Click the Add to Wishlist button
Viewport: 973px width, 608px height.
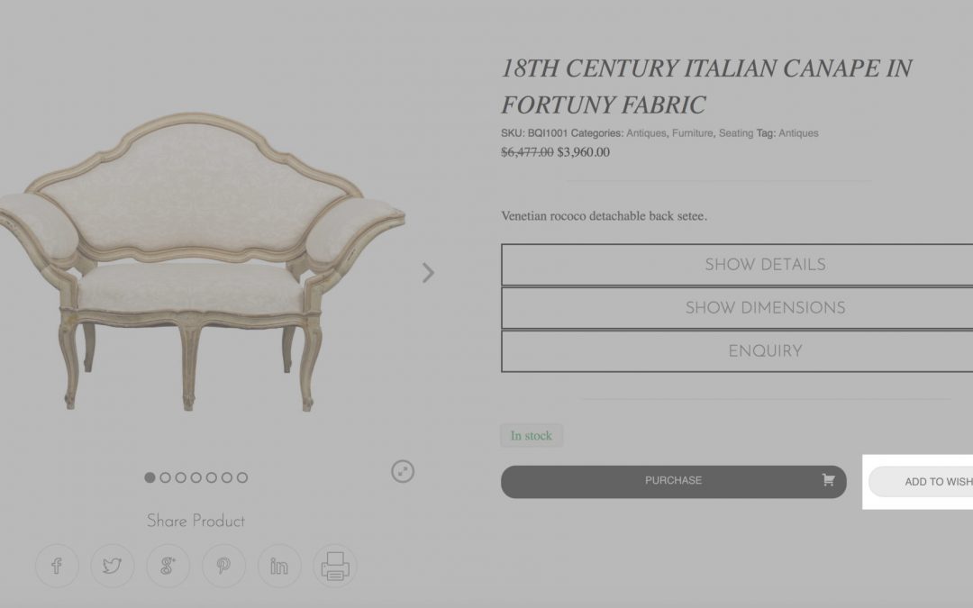click(921, 482)
